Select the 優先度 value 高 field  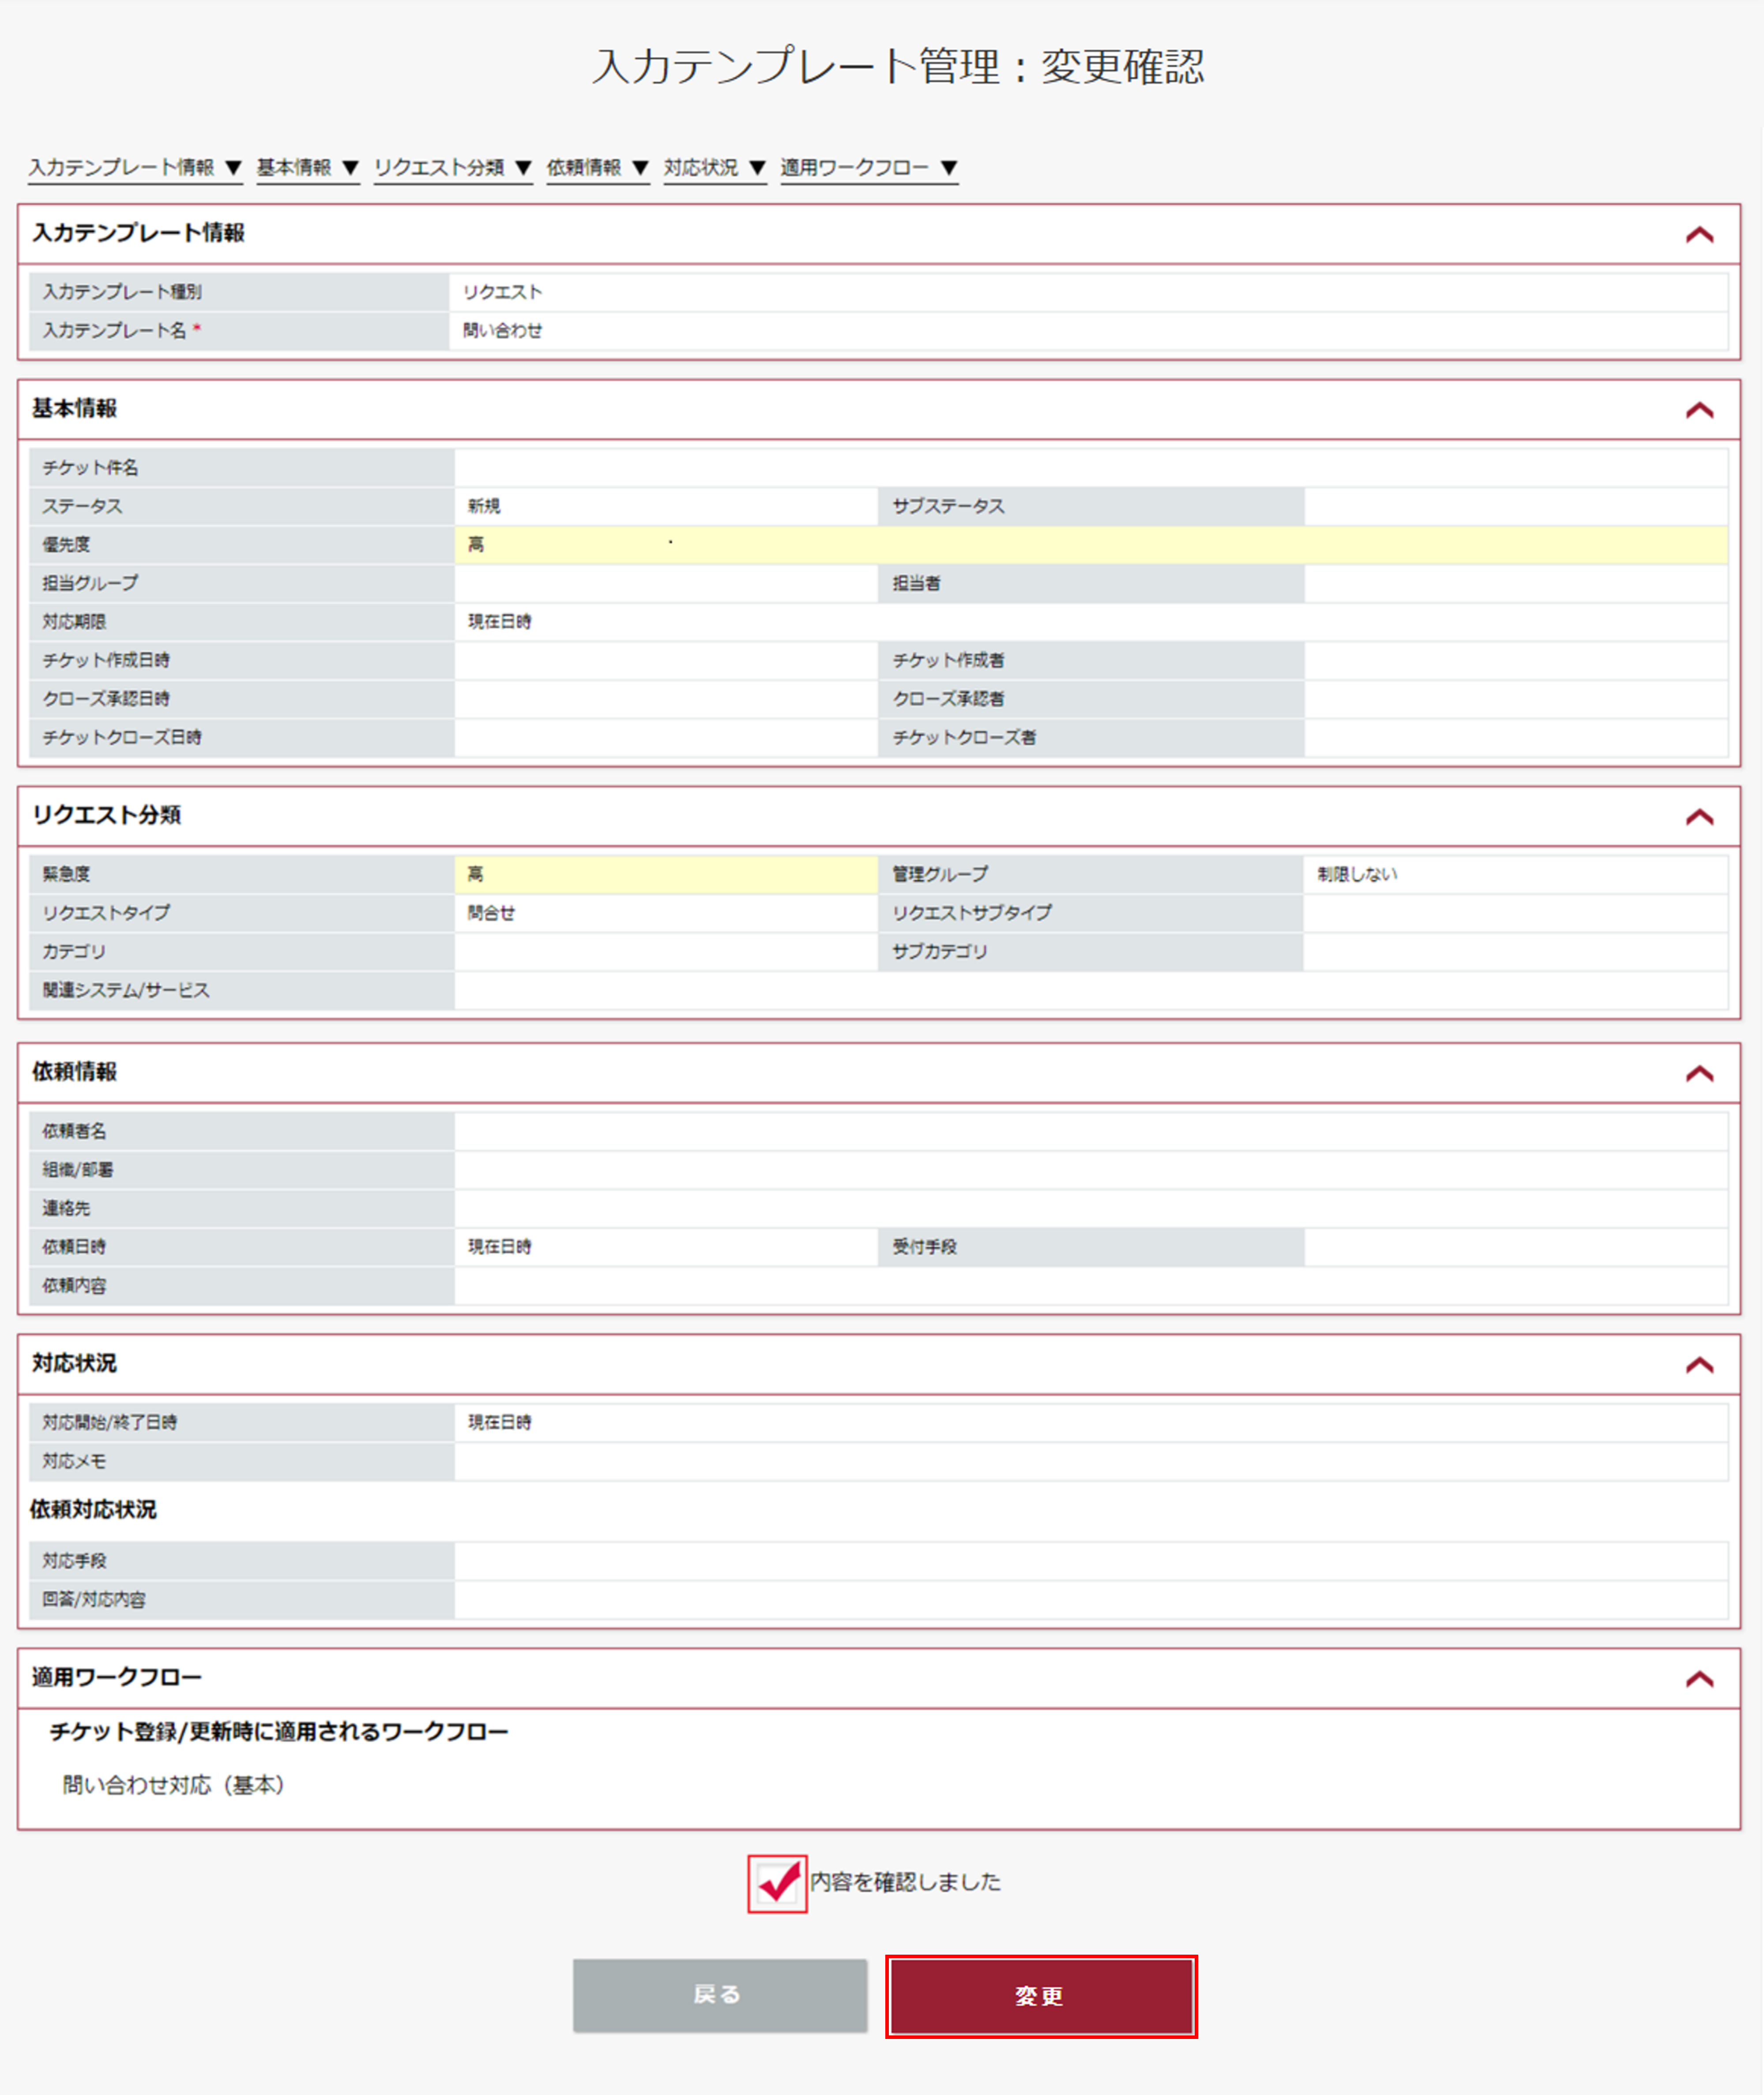pos(1090,545)
